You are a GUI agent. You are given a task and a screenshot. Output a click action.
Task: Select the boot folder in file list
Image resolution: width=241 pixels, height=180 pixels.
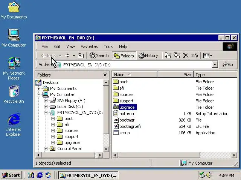click(x=124, y=82)
